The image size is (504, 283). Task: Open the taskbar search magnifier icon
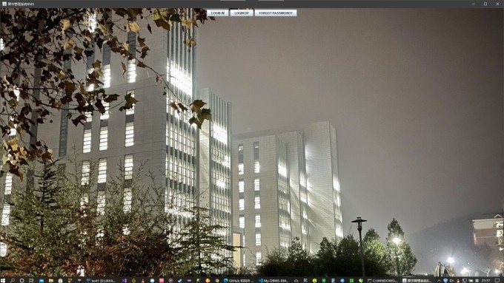click(x=12, y=281)
